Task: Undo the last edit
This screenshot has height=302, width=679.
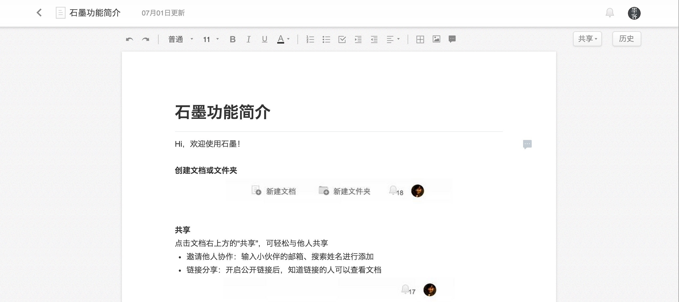Action: pos(130,40)
